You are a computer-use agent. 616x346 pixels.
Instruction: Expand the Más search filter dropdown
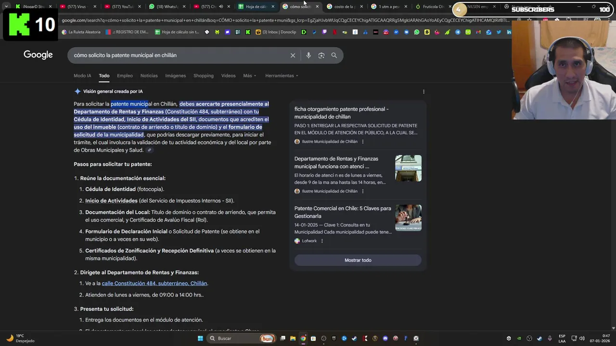pyautogui.click(x=249, y=75)
